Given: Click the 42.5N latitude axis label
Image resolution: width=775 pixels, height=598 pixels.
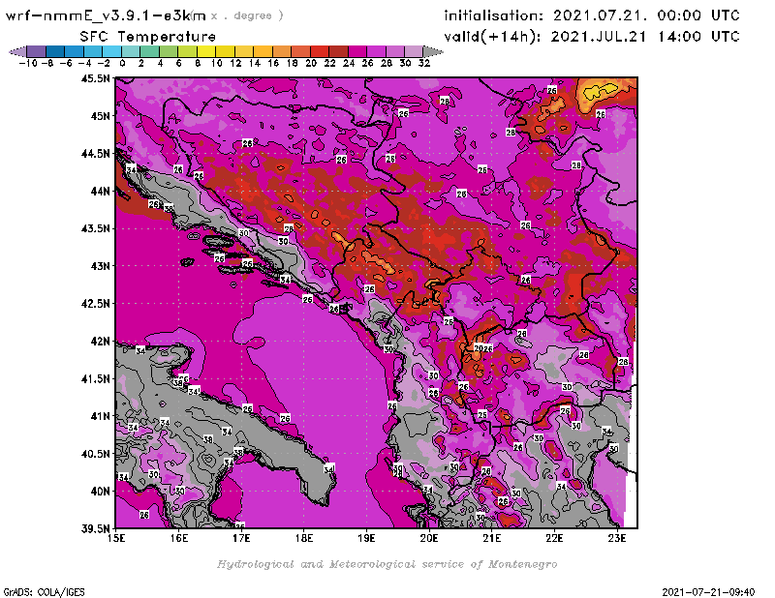Looking at the screenshot, I should pos(95,303).
